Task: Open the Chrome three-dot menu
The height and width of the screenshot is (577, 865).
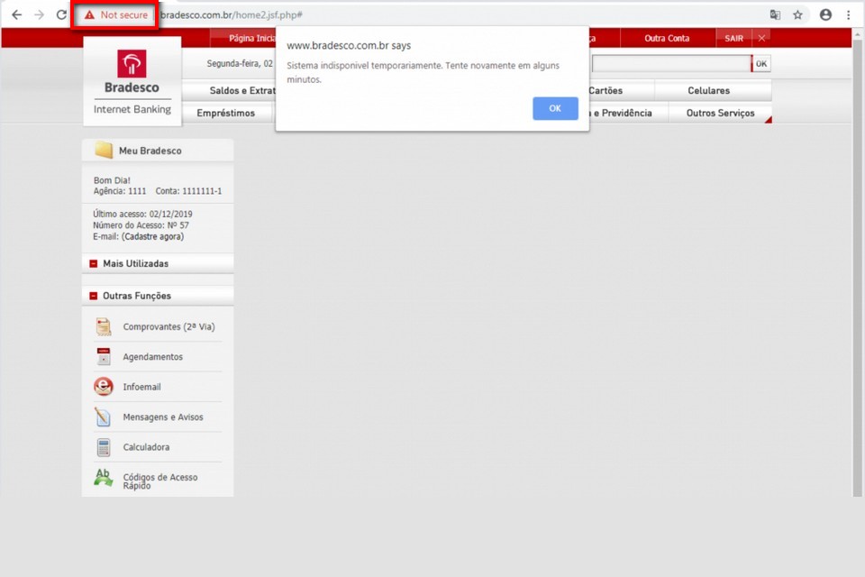Action: 849,15
